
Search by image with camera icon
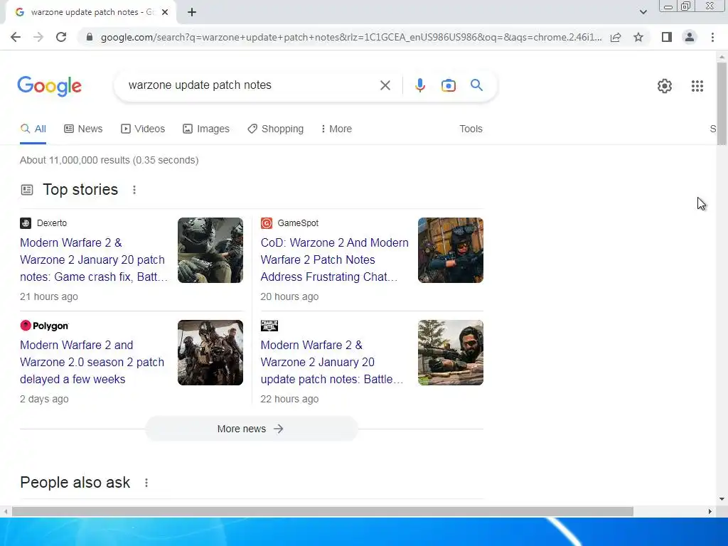click(448, 85)
